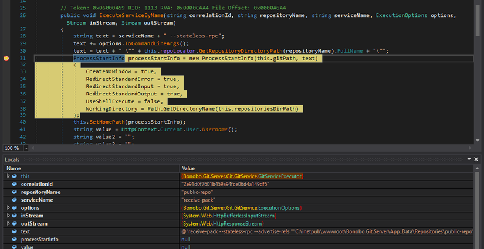484x249 pixels.
Task: Expand the 'this' variable node
Action: 8,176
